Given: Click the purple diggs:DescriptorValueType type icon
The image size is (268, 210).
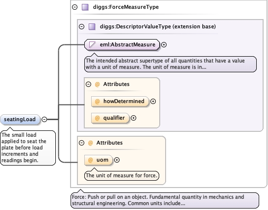Looking at the screenshot, I should [92, 26].
